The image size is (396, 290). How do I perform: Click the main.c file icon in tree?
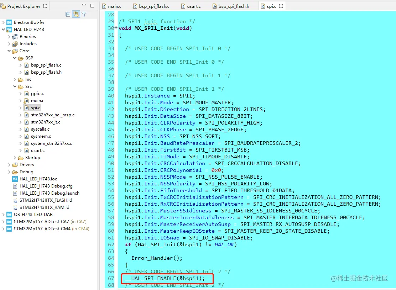tap(26, 101)
